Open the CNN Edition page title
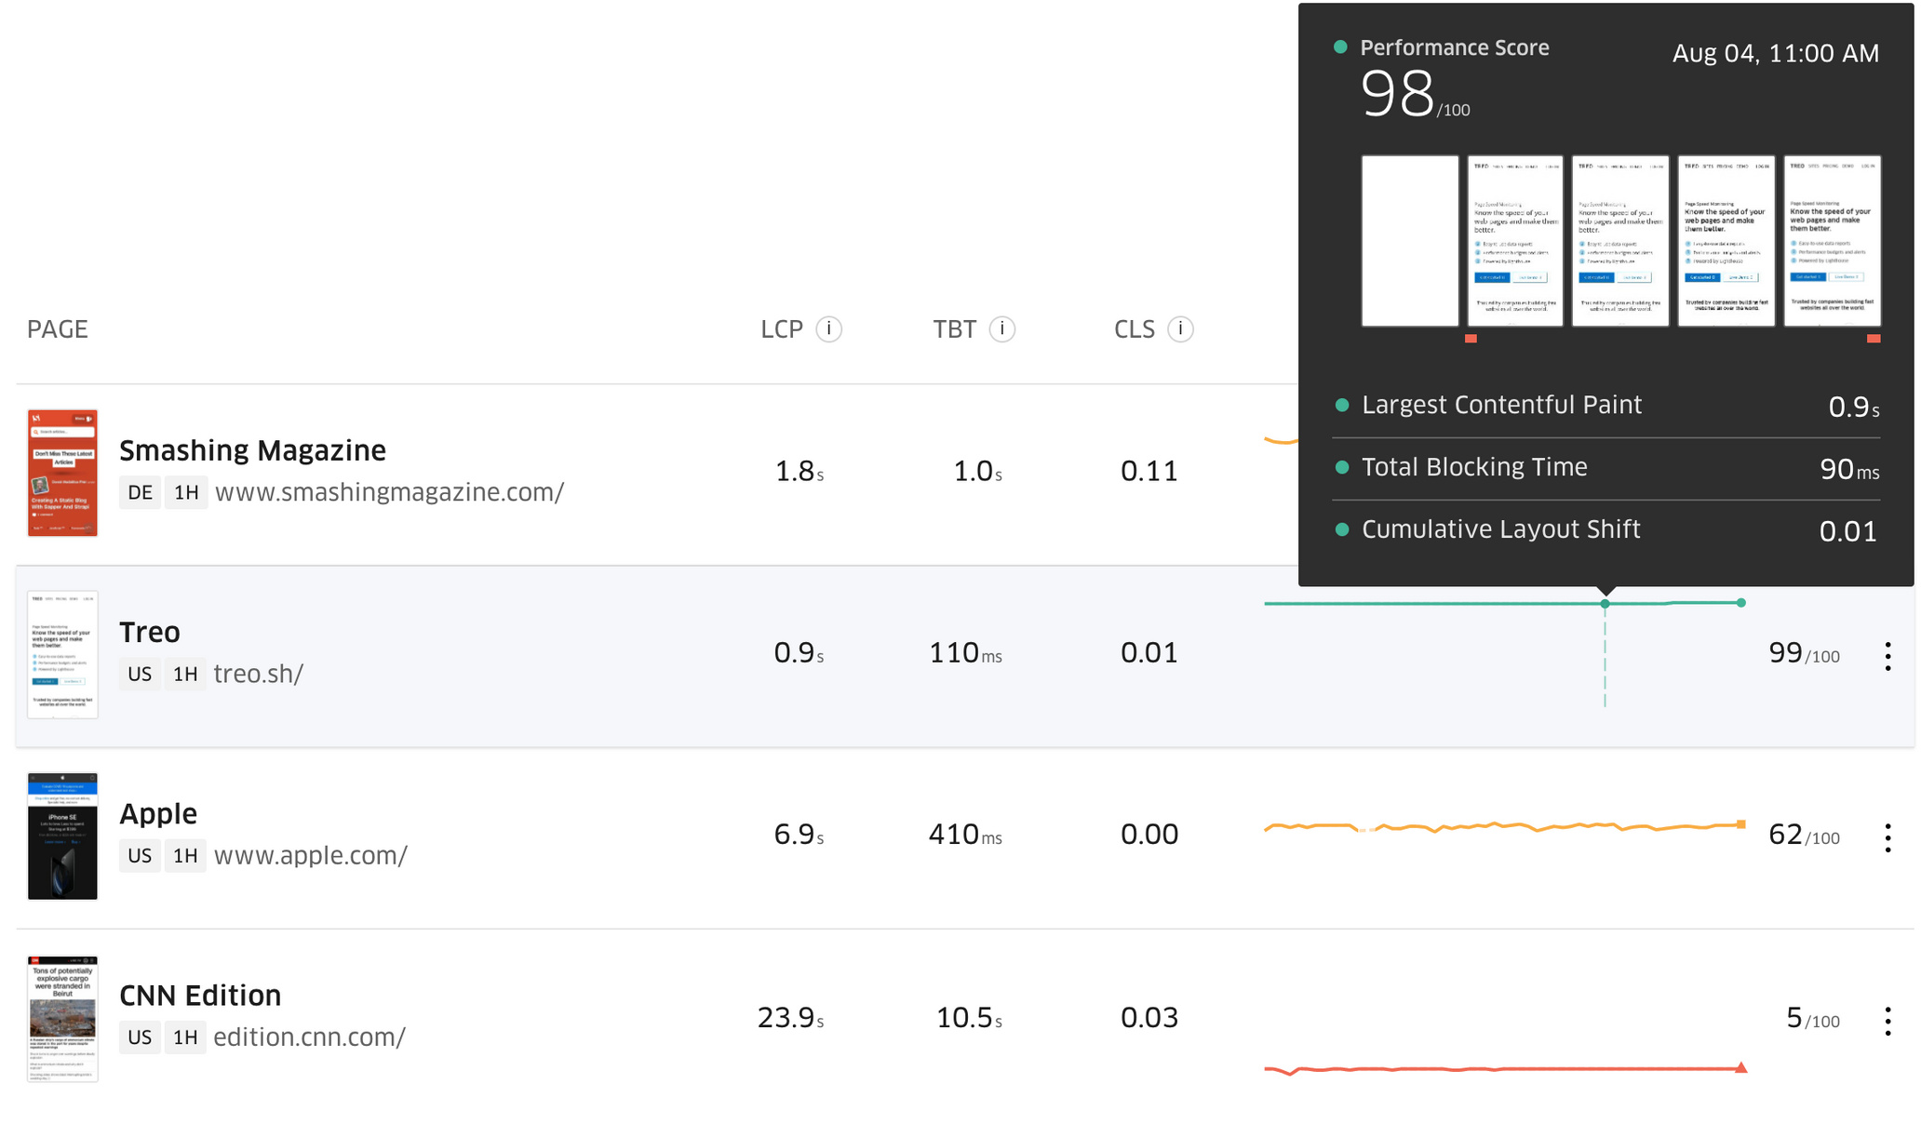 (200, 996)
